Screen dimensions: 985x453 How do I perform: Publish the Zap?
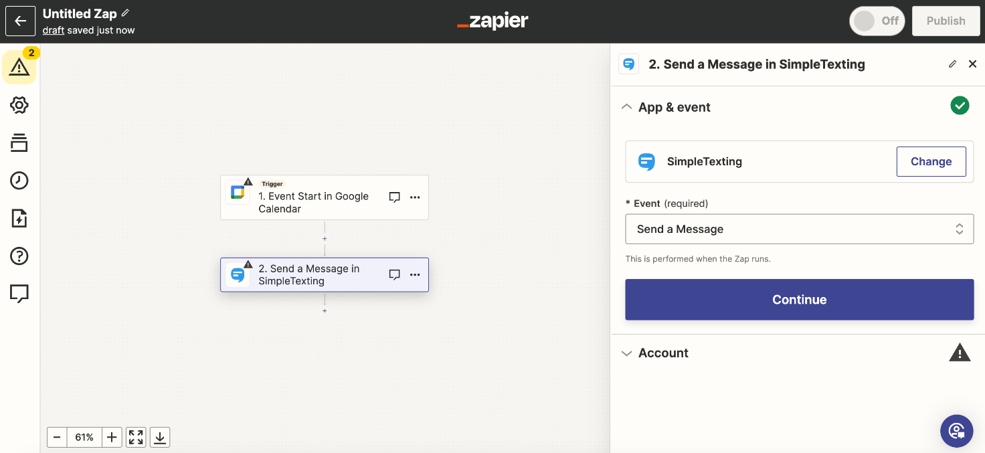946,21
